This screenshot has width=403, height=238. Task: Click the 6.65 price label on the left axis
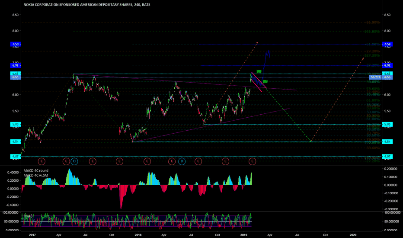pos(16,74)
